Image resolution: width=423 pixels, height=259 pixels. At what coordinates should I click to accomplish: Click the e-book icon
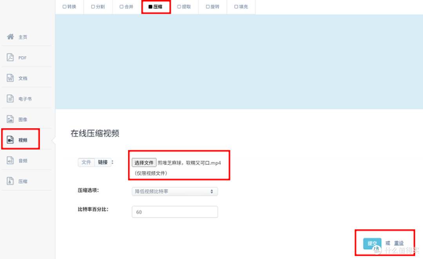10,98
